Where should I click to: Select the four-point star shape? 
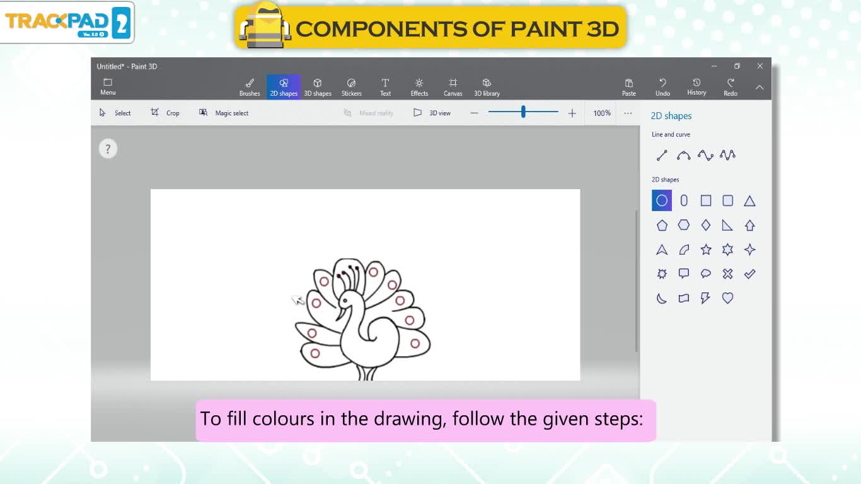tap(749, 250)
